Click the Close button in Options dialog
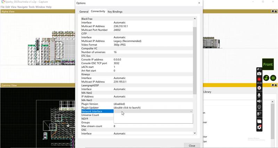 192,146
